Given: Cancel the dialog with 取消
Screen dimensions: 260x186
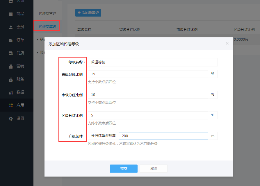Looking at the screenshot, I should click(154, 169).
